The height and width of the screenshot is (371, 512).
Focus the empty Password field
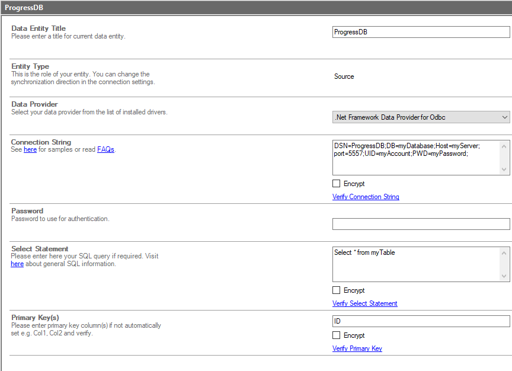click(421, 224)
